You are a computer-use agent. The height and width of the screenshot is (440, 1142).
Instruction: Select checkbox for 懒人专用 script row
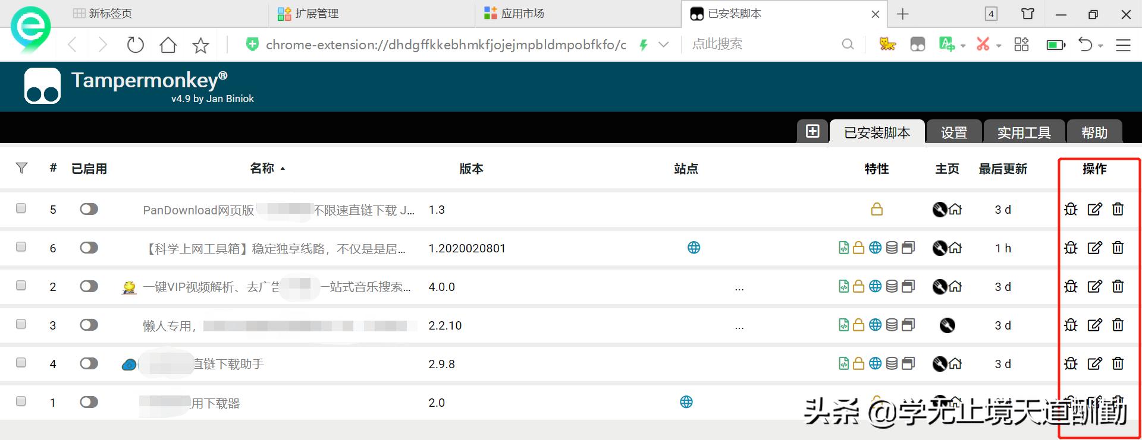(x=21, y=324)
